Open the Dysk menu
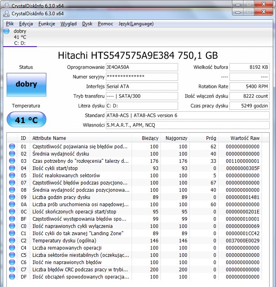The image size is (276, 287). [x=87, y=24]
